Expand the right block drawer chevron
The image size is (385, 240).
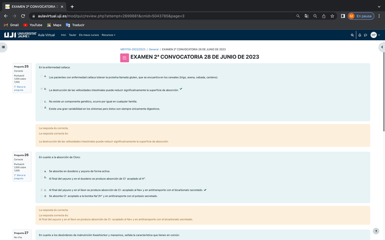click(382, 47)
